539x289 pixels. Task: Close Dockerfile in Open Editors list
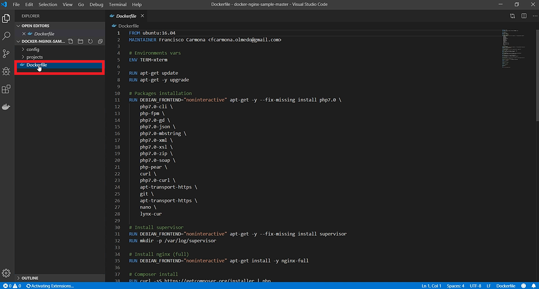[x=24, y=34]
